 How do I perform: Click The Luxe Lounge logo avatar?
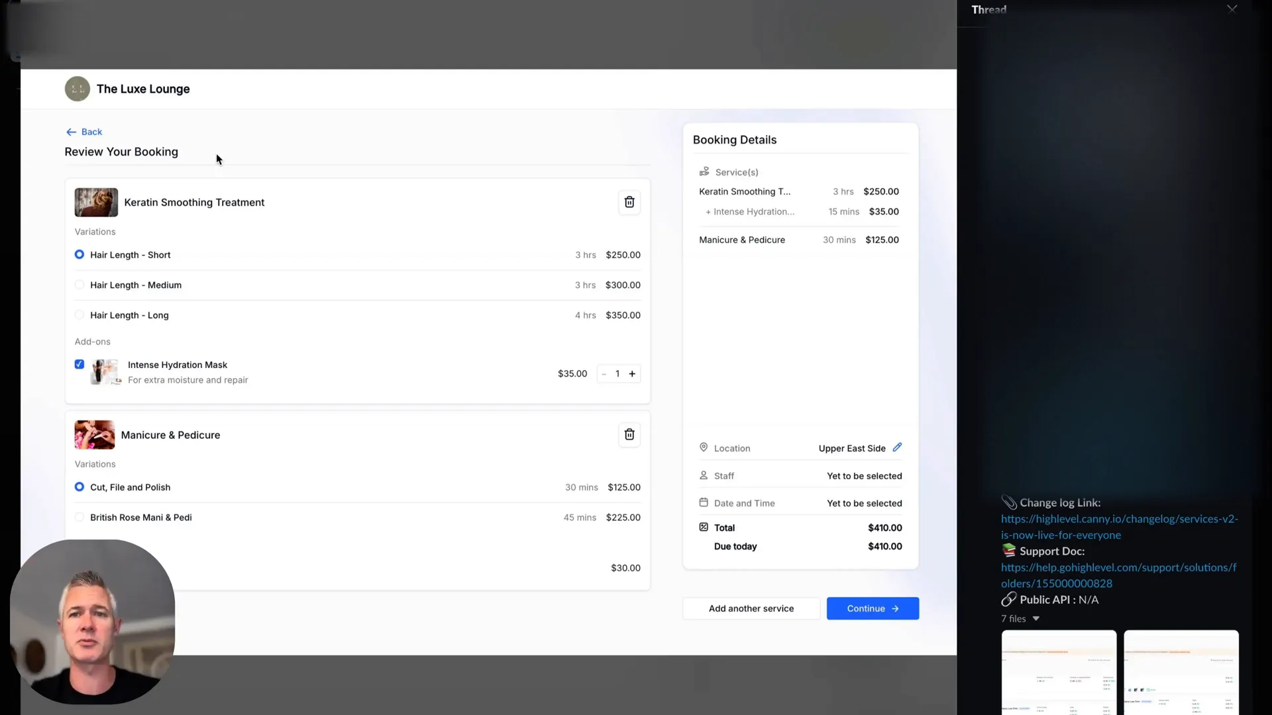tap(76, 88)
